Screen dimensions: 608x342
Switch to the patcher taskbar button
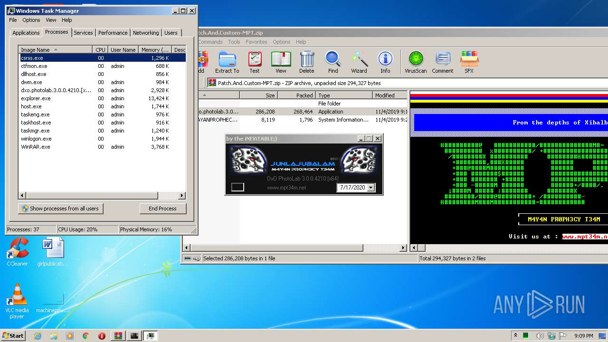tap(134, 336)
